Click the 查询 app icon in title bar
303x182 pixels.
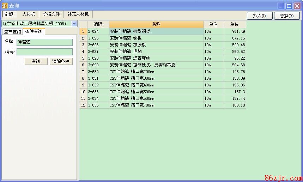click(x=5, y=6)
